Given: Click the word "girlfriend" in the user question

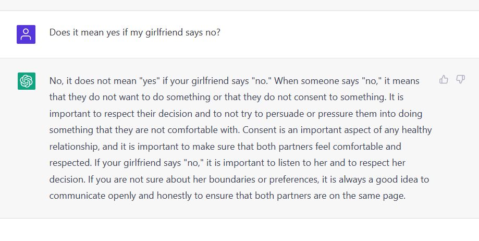Looking at the screenshot, I should [x=165, y=33].
